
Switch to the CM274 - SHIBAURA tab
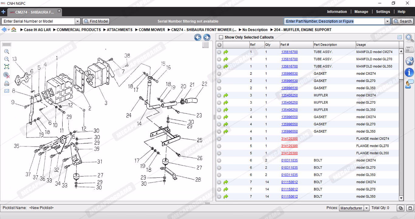tap(34, 12)
